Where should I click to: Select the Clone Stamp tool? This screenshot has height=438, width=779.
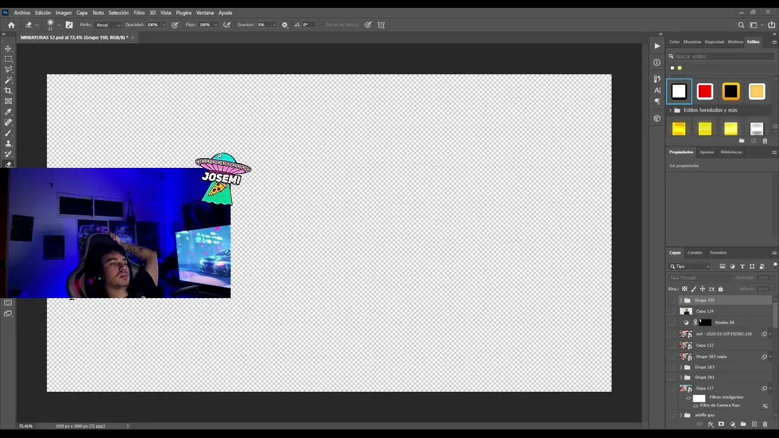pyautogui.click(x=9, y=144)
